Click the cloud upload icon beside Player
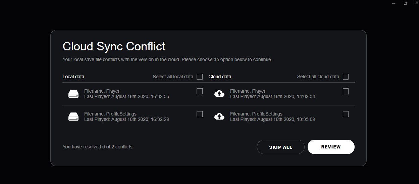The image size is (419, 184). point(219,94)
